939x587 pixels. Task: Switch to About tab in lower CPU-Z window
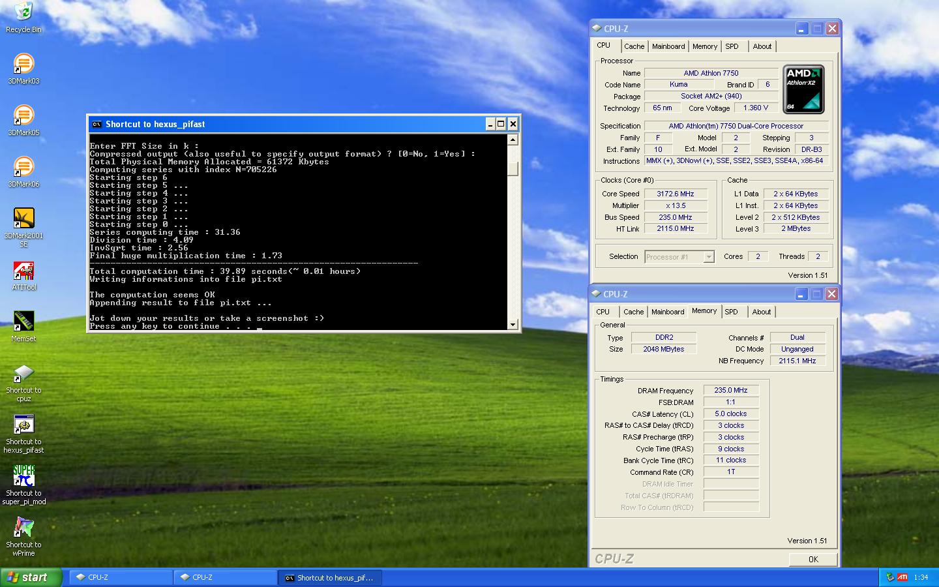(762, 312)
